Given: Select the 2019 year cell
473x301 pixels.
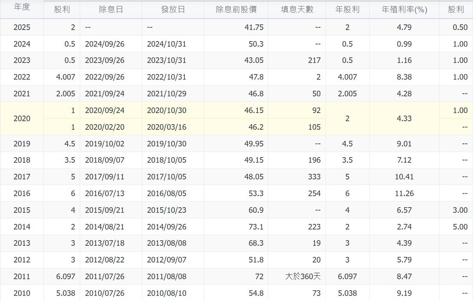Looking at the screenshot, I should pos(22,144).
